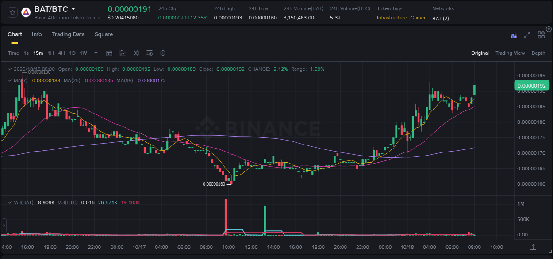This screenshot has height=259, width=553.
Task: Enter fullscreen chart mode
Action: click(x=526, y=35)
